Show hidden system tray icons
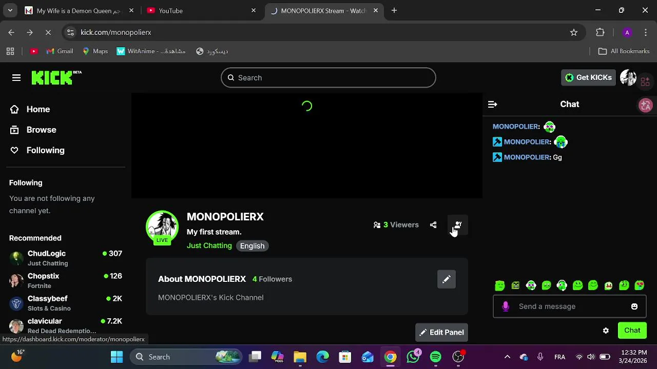 [x=507, y=357]
